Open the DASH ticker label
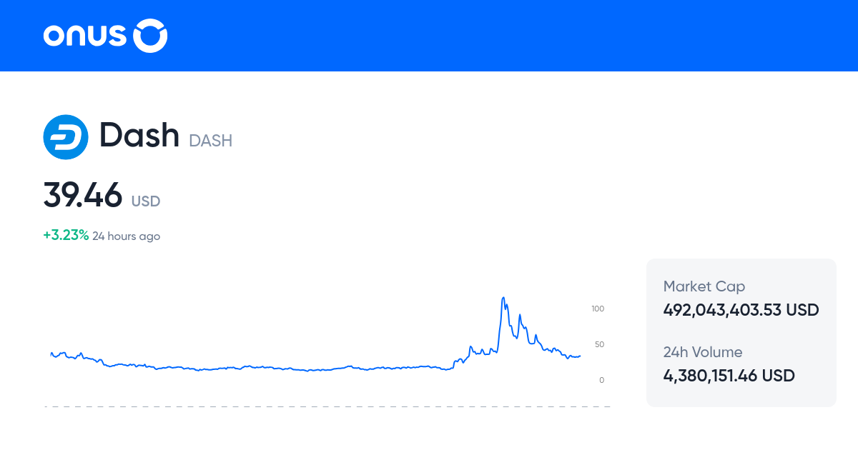This screenshot has height=450, width=858. (x=210, y=141)
